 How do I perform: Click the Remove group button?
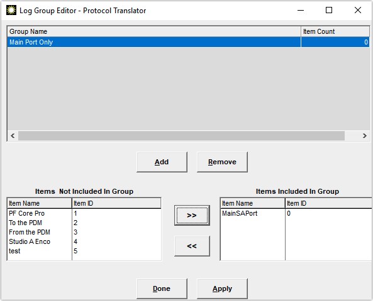coord(222,162)
